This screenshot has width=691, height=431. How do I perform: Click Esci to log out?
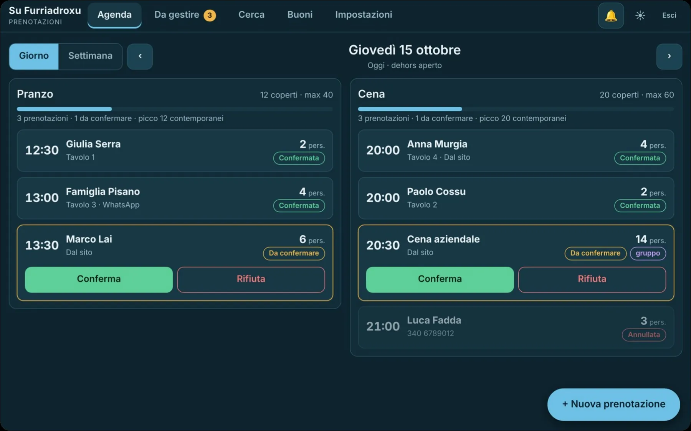pos(669,15)
